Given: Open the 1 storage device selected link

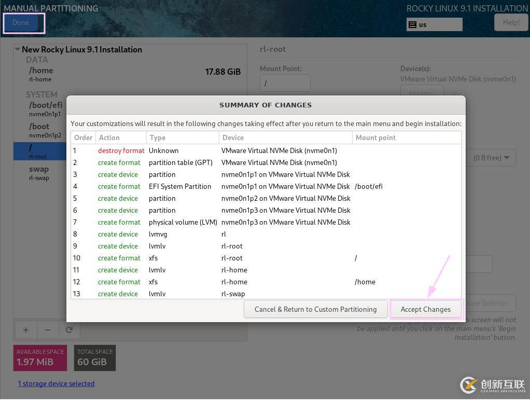Looking at the screenshot, I should (x=56, y=383).
